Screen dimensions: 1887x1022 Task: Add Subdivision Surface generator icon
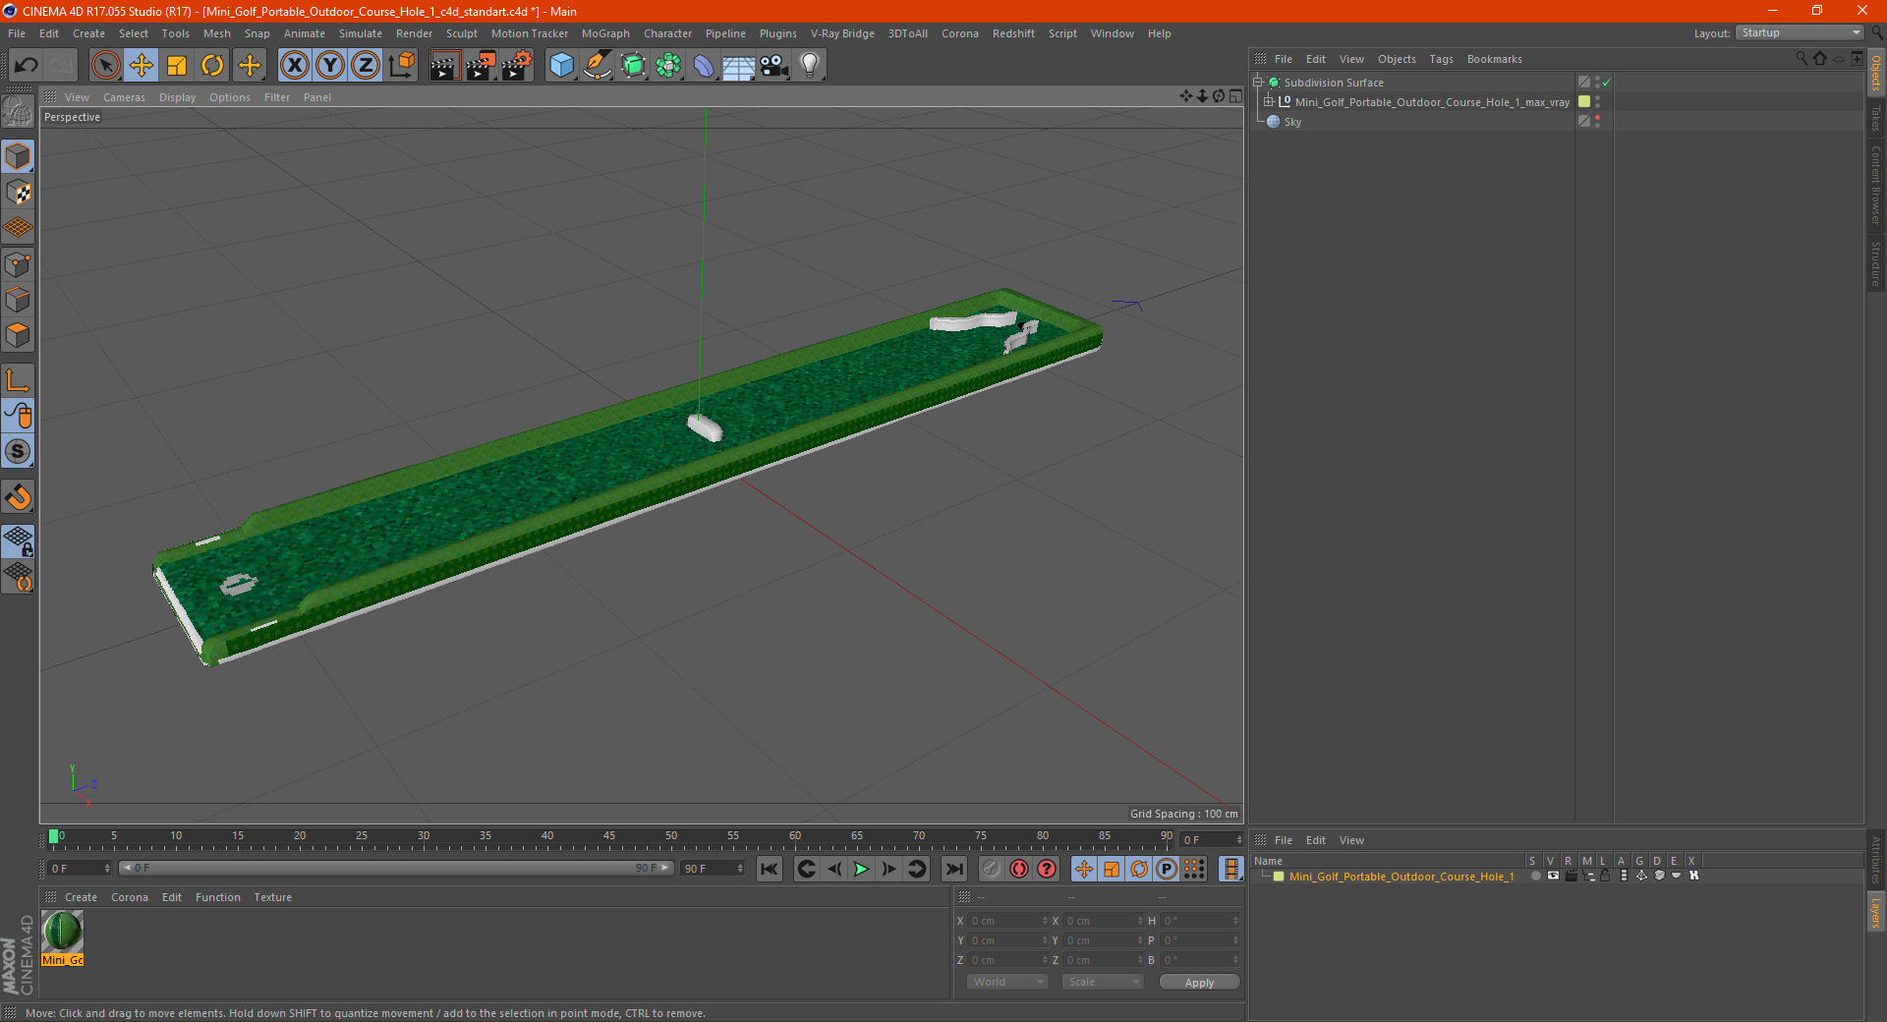[x=633, y=66]
